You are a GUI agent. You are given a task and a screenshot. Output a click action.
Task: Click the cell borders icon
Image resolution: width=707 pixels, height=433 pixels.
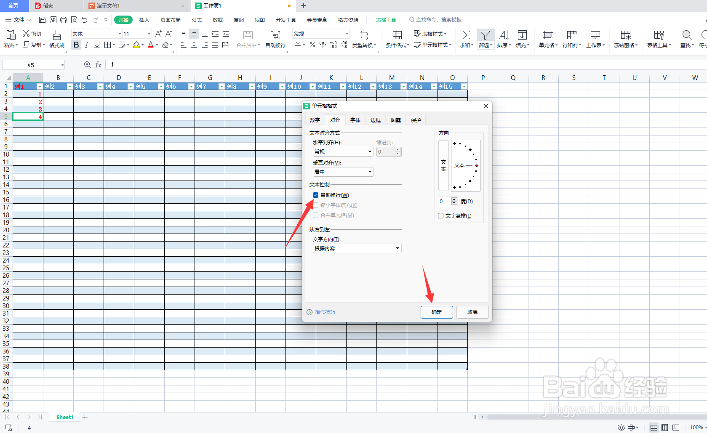pyautogui.click(x=108, y=45)
